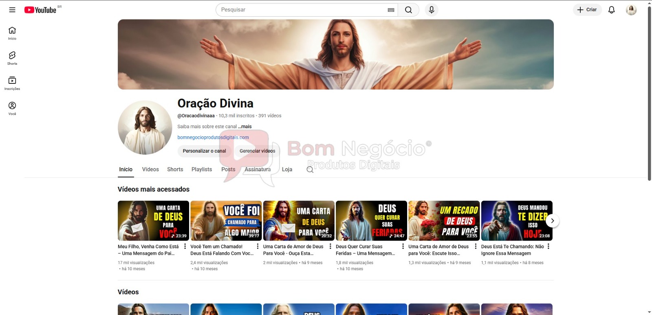Open 'Deus Mandou Te Dizer' thumbnail
This screenshot has width=652, height=315.
(516, 221)
